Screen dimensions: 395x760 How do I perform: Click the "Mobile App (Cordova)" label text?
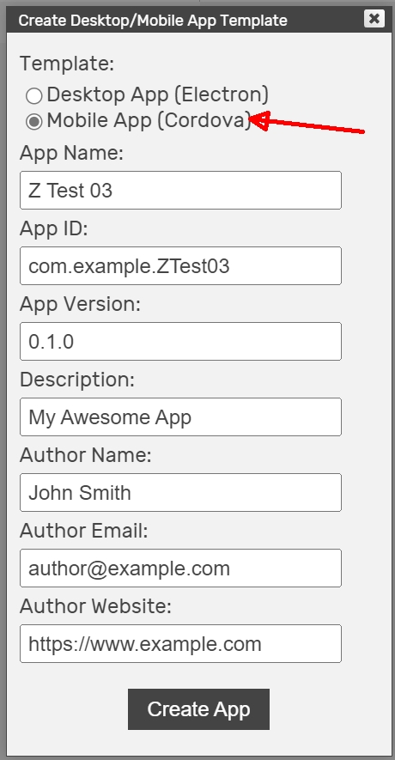click(149, 121)
